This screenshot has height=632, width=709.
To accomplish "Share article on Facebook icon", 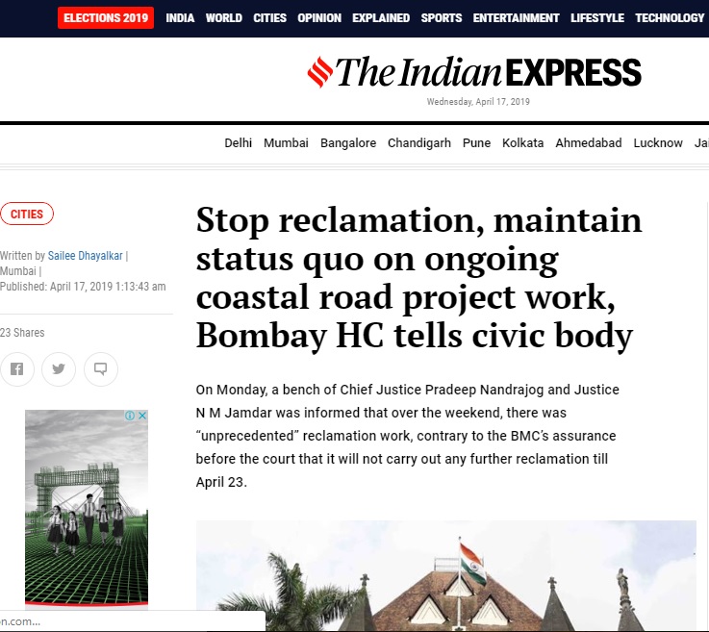I will (x=16, y=368).
